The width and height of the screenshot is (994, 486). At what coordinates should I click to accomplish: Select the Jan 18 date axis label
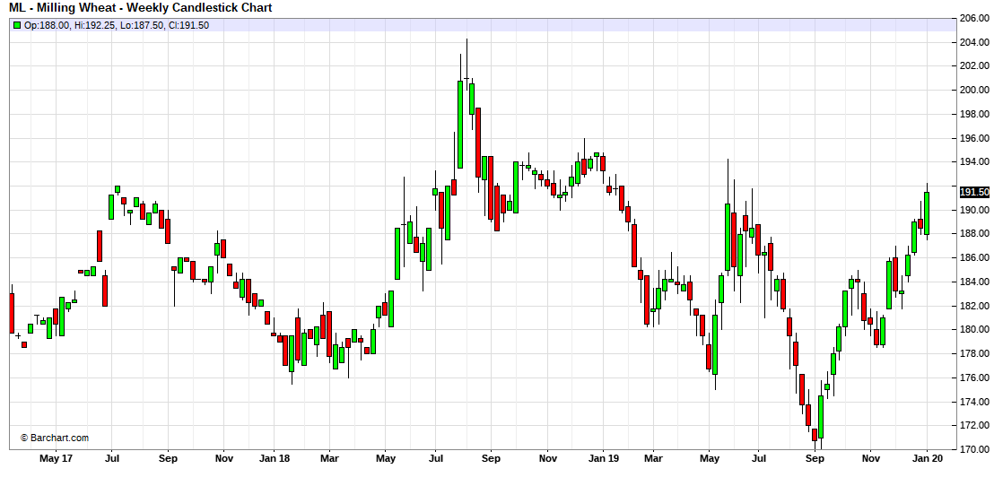tap(275, 459)
